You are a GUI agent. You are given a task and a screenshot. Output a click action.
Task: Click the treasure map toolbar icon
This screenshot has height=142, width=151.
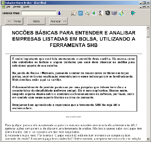pos(87,13)
